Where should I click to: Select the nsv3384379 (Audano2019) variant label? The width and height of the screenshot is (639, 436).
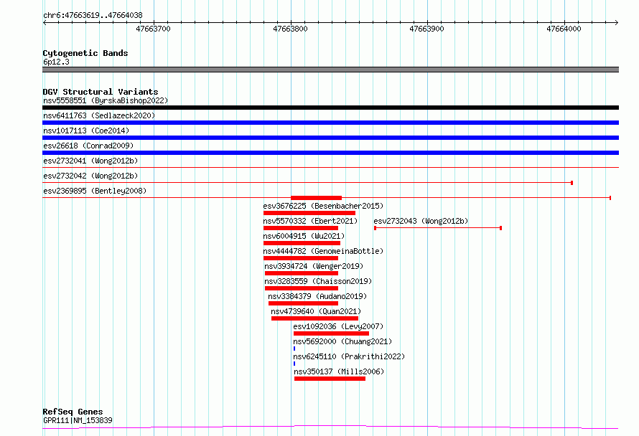[x=317, y=296]
